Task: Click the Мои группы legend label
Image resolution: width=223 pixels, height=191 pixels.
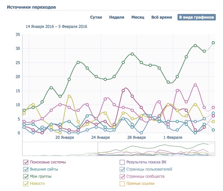Action: (x=41, y=176)
